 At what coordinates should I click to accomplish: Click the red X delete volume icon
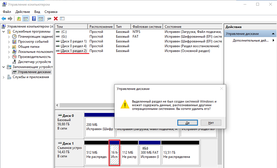pos(56,19)
